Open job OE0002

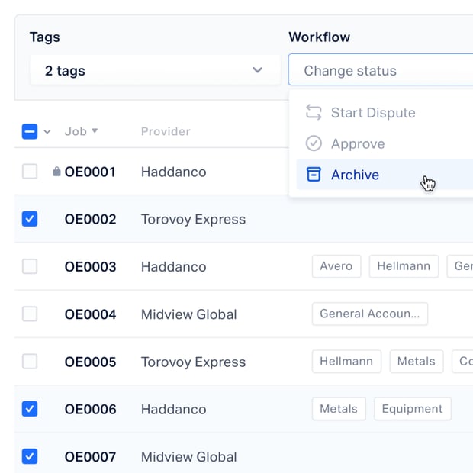tap(90, 219)
